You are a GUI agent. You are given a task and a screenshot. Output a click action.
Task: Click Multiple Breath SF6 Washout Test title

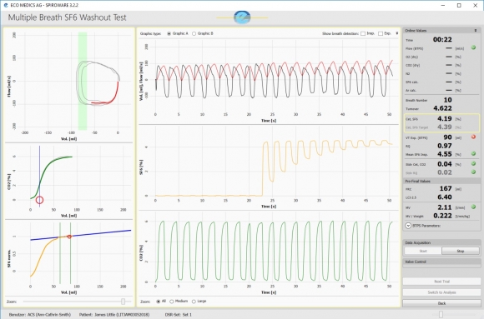point(67,17)
